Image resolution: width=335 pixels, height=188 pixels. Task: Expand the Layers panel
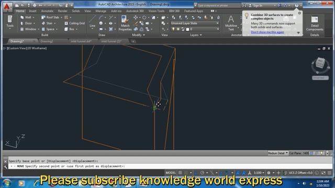click(x=196, y=35)
